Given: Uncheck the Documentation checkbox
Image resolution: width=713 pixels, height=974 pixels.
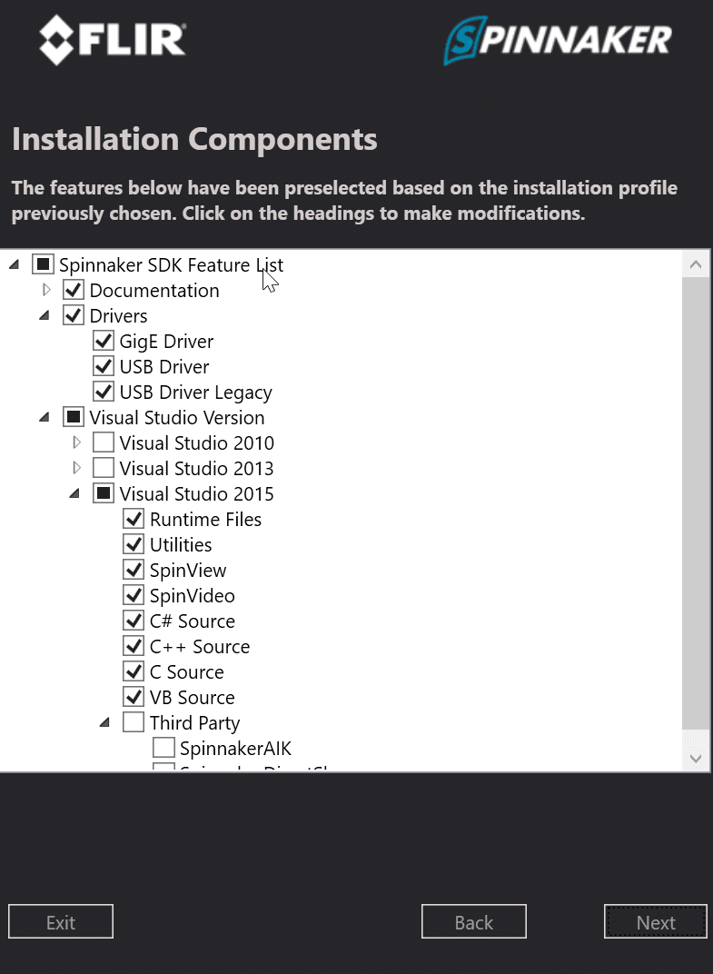Looking at the screenshot, I should tap(74, 290).
